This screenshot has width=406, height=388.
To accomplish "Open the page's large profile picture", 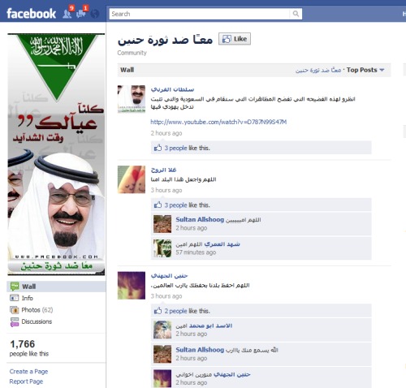I will (56, 154).
